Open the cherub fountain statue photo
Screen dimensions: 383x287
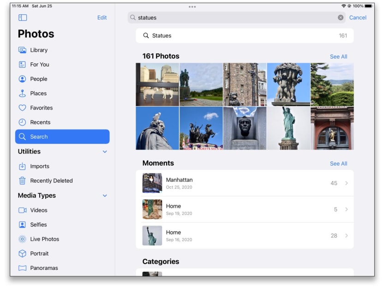pos(288,84)
